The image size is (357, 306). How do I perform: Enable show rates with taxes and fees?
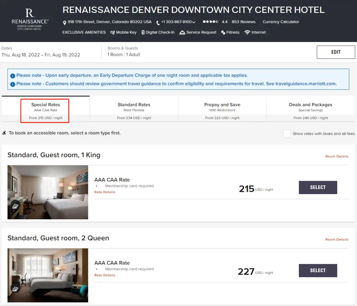coord(287,133)
